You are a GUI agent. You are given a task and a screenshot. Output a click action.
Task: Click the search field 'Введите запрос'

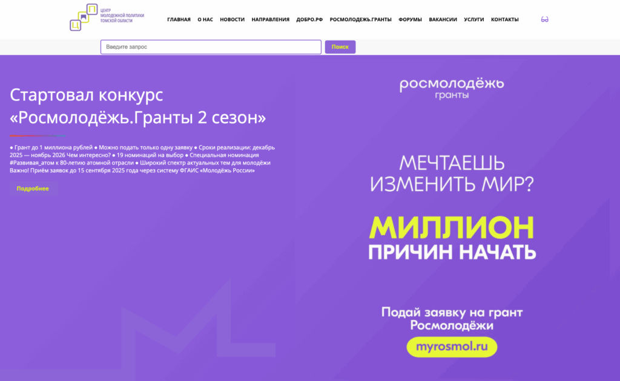(211, 47)
